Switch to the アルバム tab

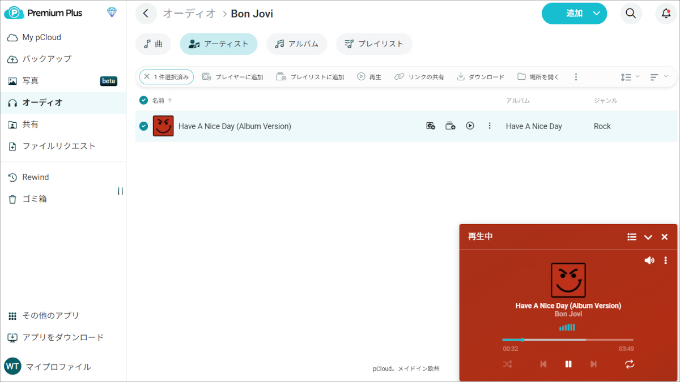296,43
